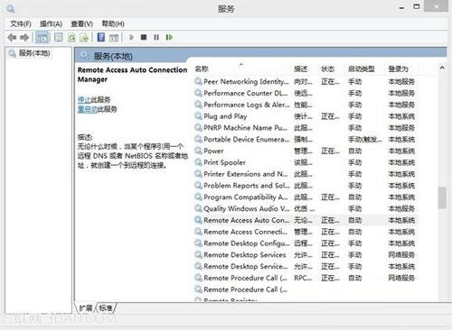Open the 文件(F) menu
452x330 pixels.
[21, 23]
